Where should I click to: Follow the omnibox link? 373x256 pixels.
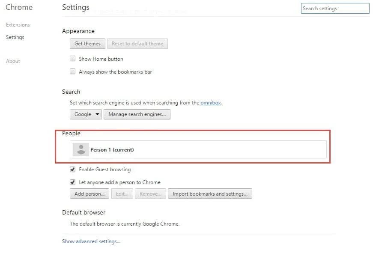point(210,103)
